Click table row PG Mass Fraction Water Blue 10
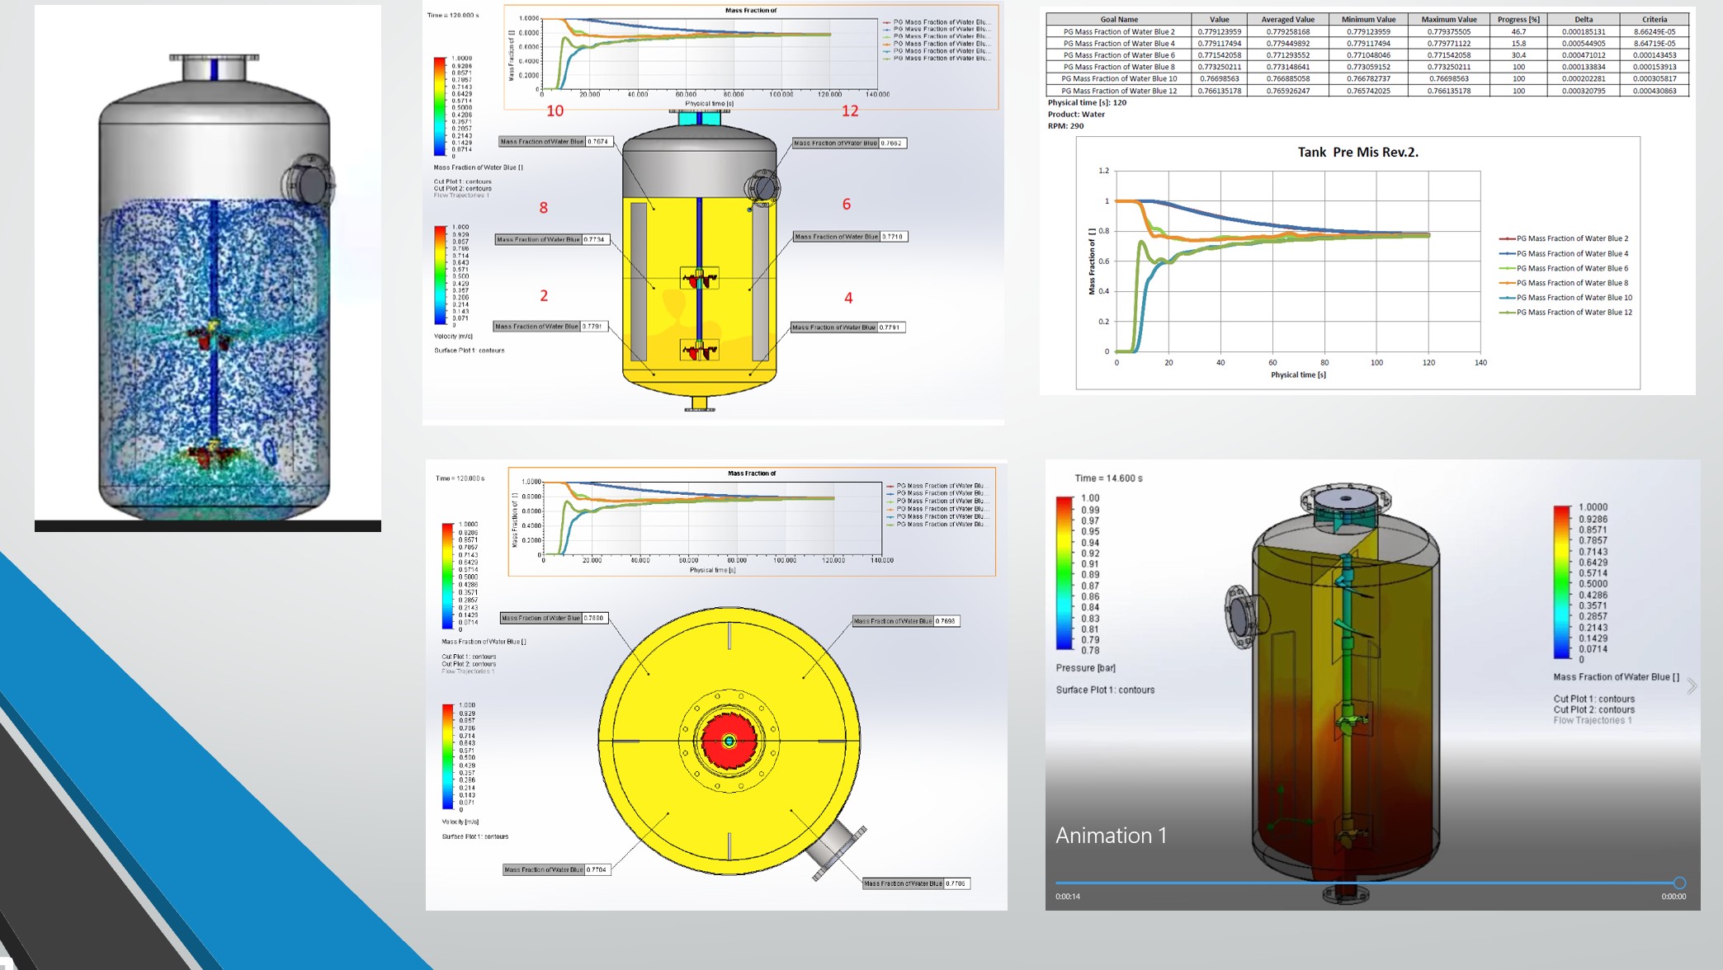 click(x=1118, y=79)
